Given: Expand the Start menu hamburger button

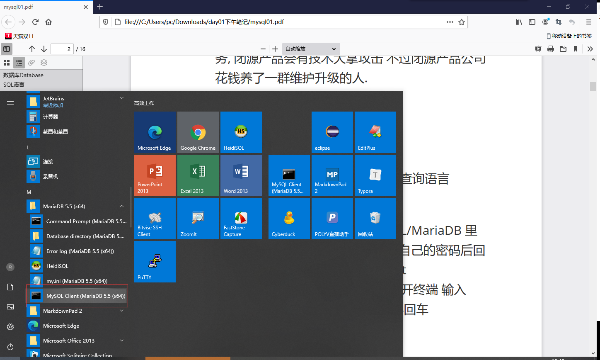Looking at the screenshot, I should [10, 103].
